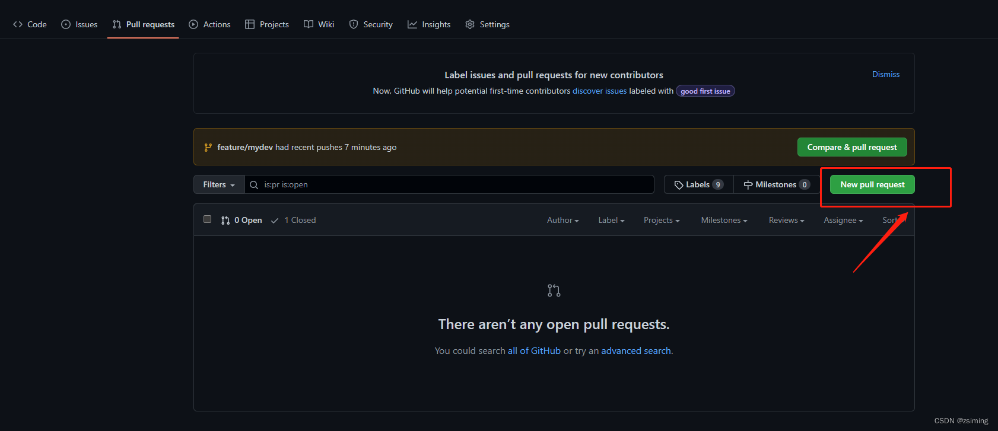Viewport: 998px width, 431px height.
Task: Expand the Reviews filter dropdown
Action: (786, 220)
